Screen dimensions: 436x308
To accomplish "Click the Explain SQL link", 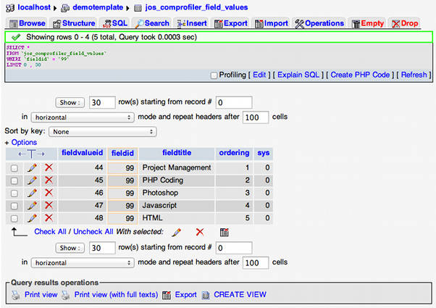I will point(298,75).
